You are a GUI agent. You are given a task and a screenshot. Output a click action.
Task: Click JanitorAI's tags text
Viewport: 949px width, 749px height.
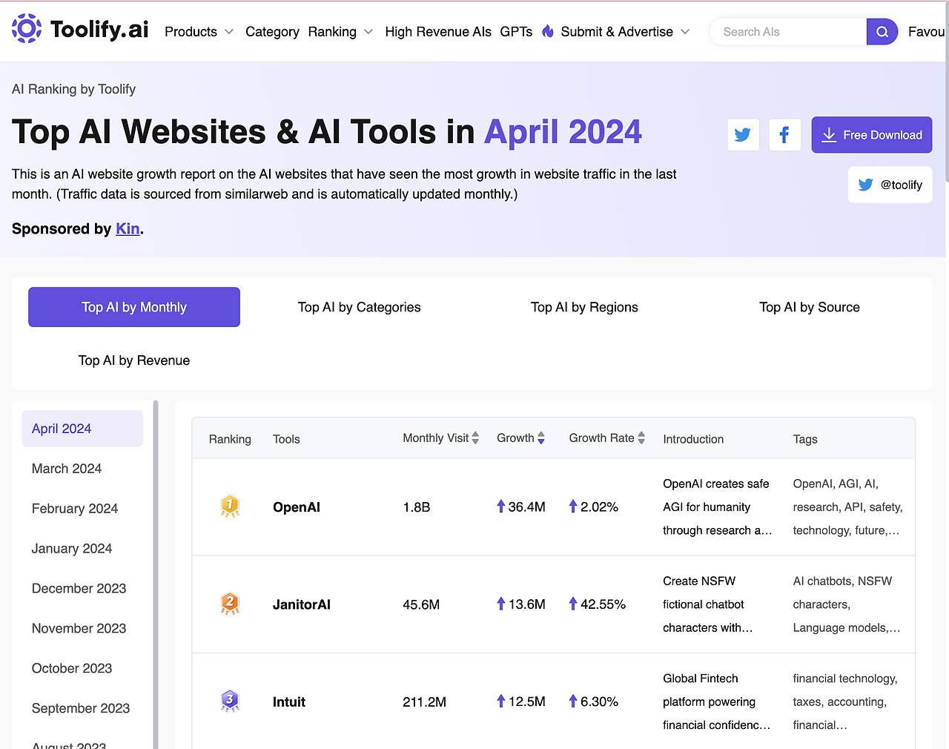pos(847,604)
